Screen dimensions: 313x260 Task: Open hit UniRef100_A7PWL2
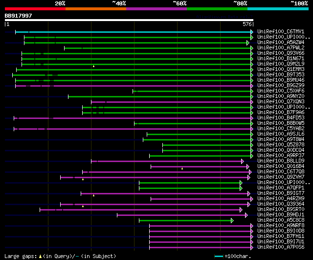281,48
